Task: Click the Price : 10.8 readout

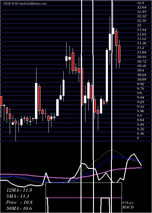Action: click(x=19, y=202)
